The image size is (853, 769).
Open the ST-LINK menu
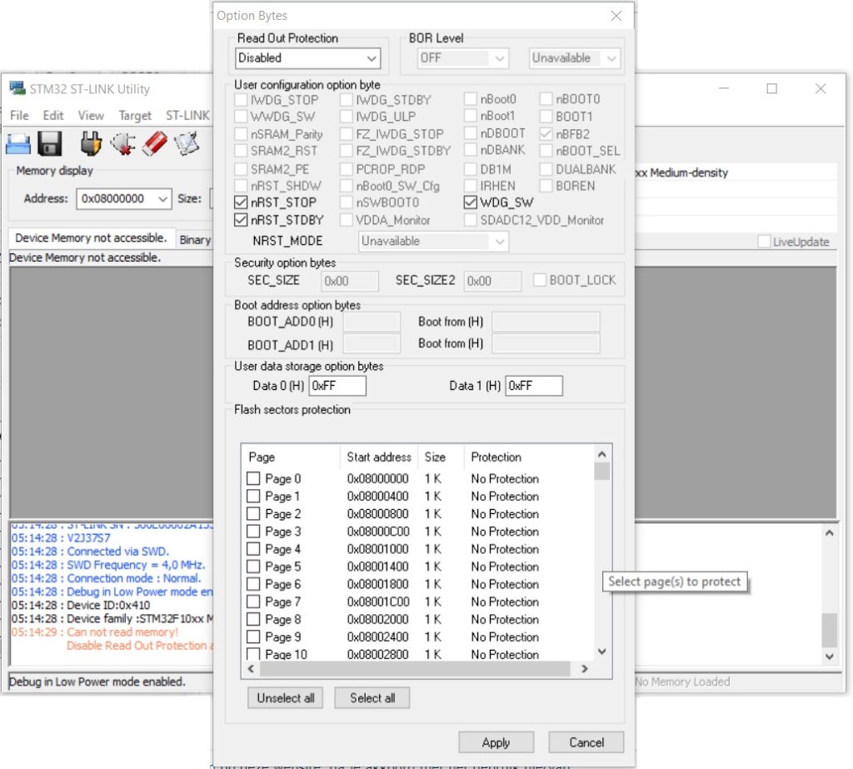tap(187, 115)
